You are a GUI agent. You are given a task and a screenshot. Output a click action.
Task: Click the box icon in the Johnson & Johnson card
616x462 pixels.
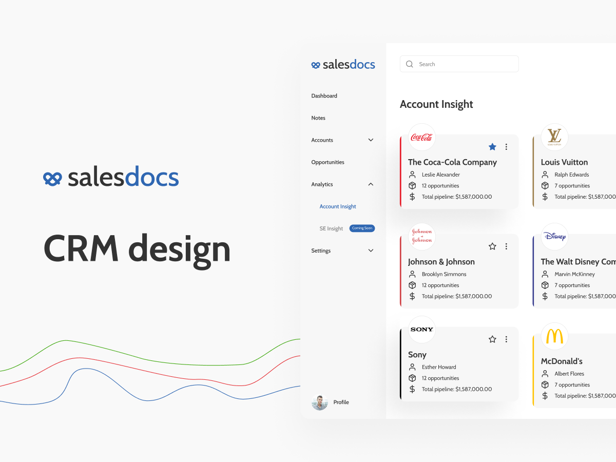[412, 285]
